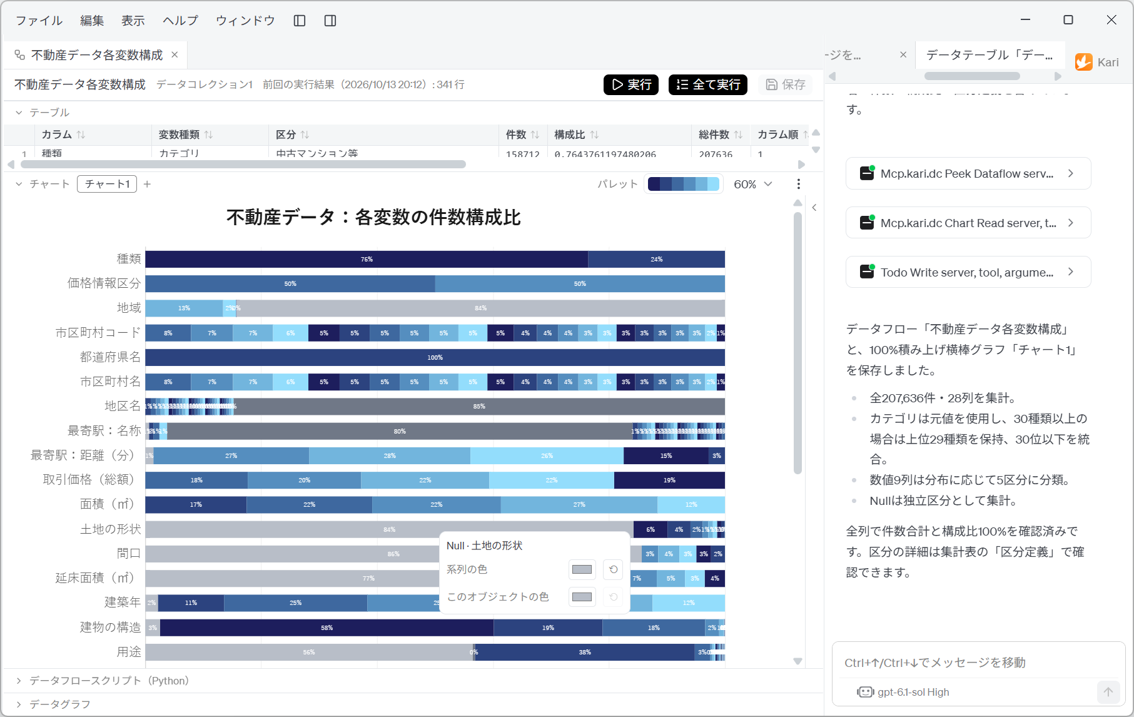Click the table scroll-left arrow
Image resolution: width=1134 pixels, height=717 pixels.
[x=11, y=165]
